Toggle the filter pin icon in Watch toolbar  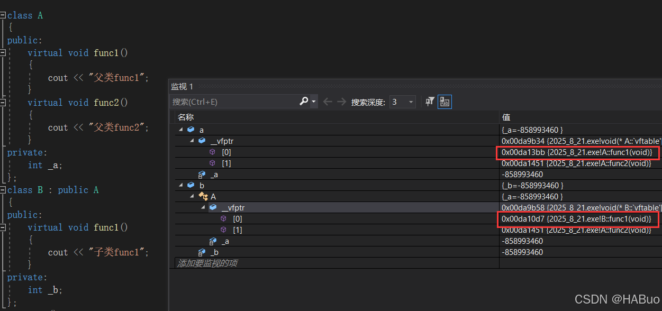click(x=430, y=102)
